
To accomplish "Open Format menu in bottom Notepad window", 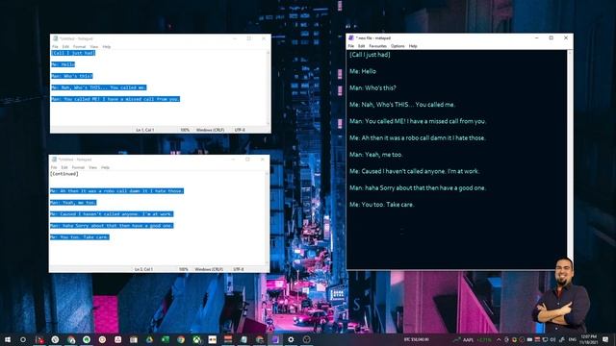I will (78, 167).
